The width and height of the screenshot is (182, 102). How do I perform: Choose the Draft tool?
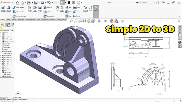point(68,12)
